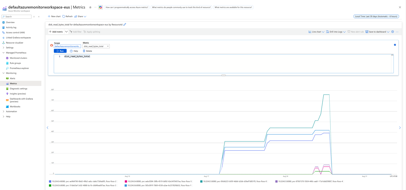Toggle legend swatch for fioss-fioss-2 series
The height and width of the screenshot is (190, 406).
tap(50, 182)
